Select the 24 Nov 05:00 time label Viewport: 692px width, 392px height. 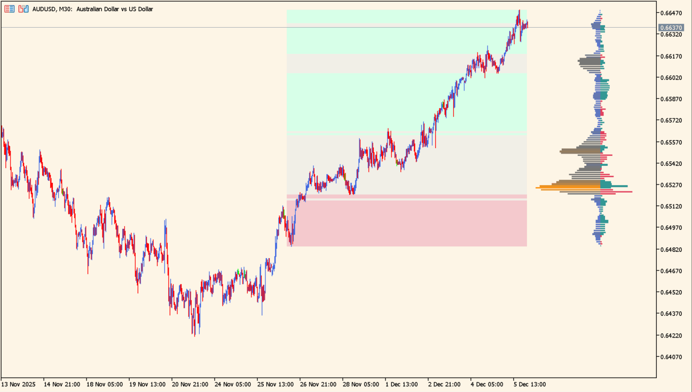pyautogui.click(x=233, y=384)
